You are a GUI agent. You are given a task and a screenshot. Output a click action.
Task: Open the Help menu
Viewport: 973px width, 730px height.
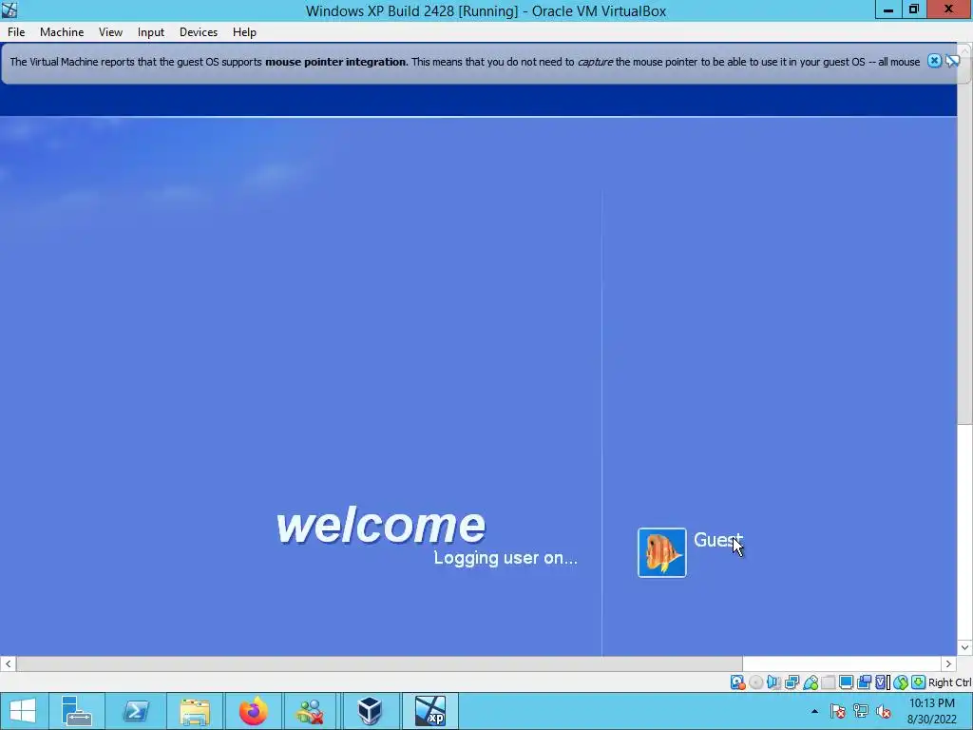[244, 32]
